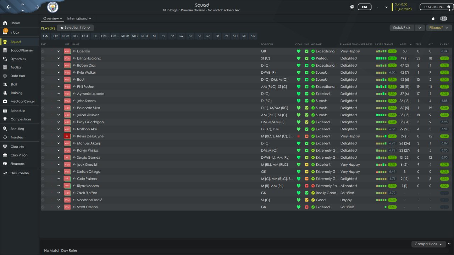Screen dimensions: 454x255
Task: Open Finances in the sidebar
Action: click(x=17, y=164)
